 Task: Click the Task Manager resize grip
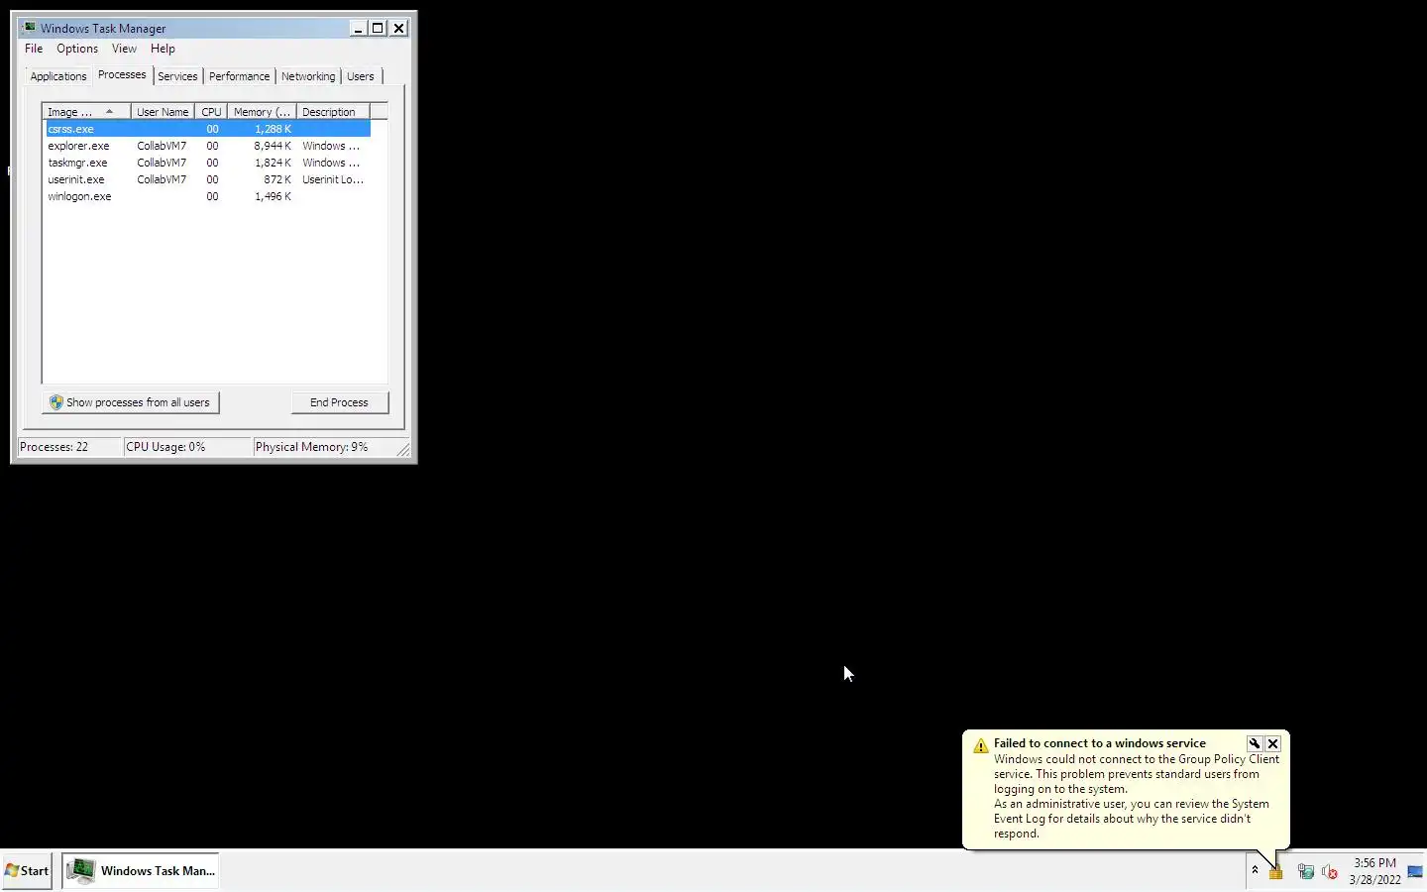tap(403, 450)
